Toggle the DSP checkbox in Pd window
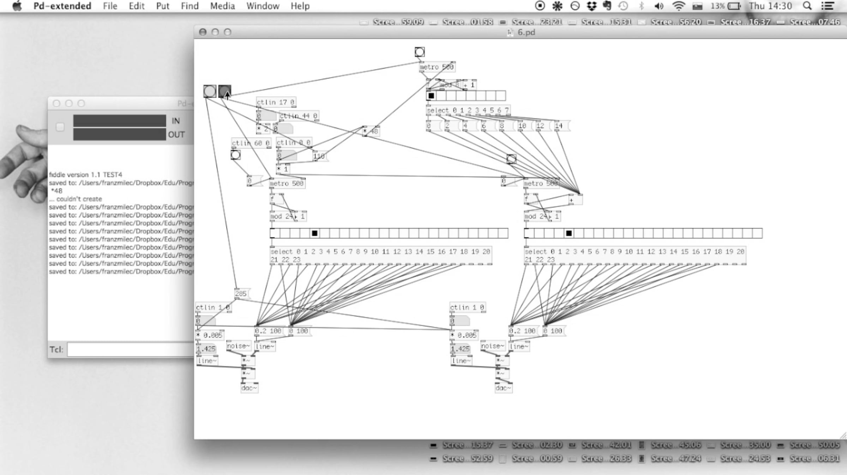The width and height of the screenshot is (847, 475). 60,127
